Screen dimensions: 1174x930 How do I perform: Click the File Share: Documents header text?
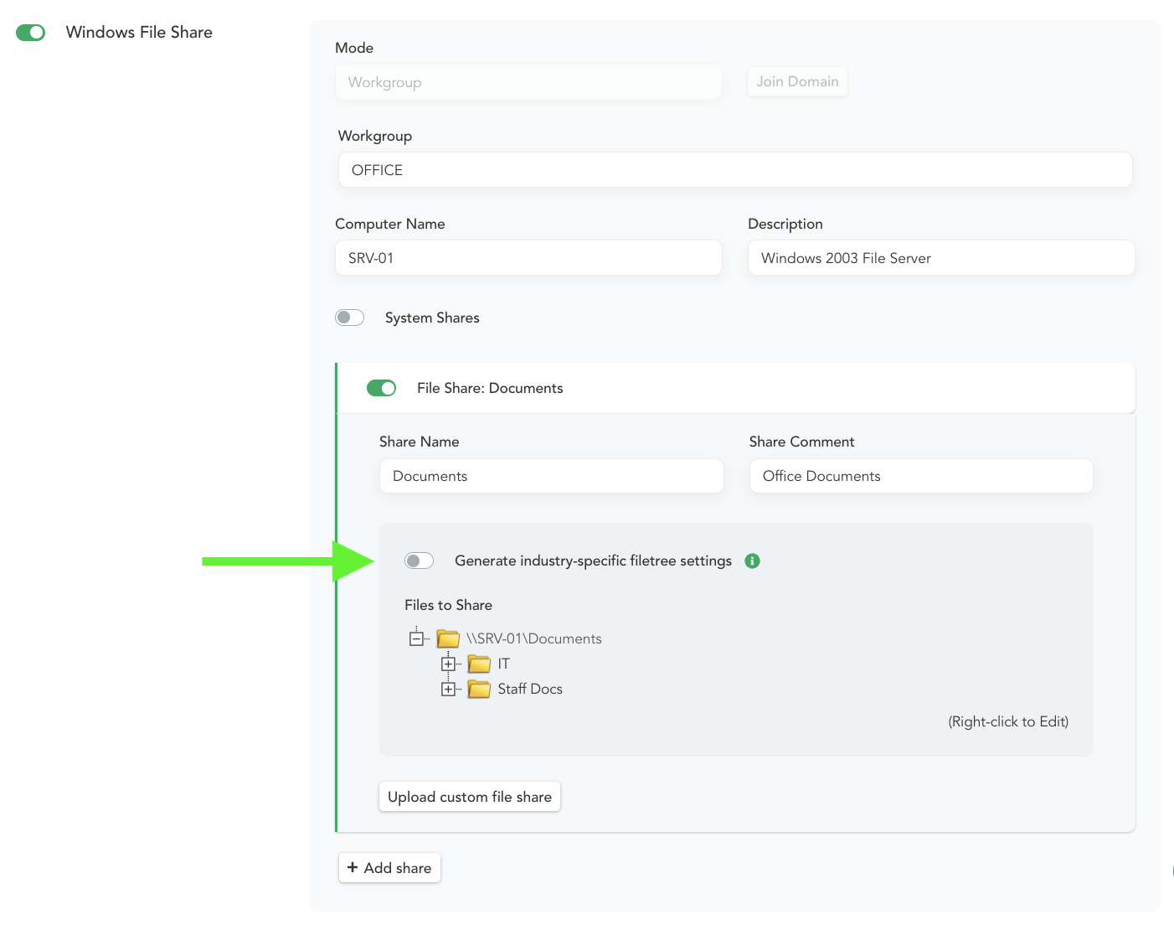(x=490, y=388)
